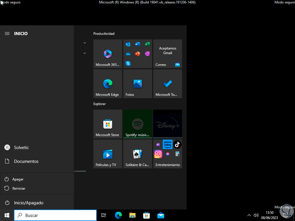Open Mail from the taskbar
This screenshot has height=221, width=295.
[x=161, y=215]
